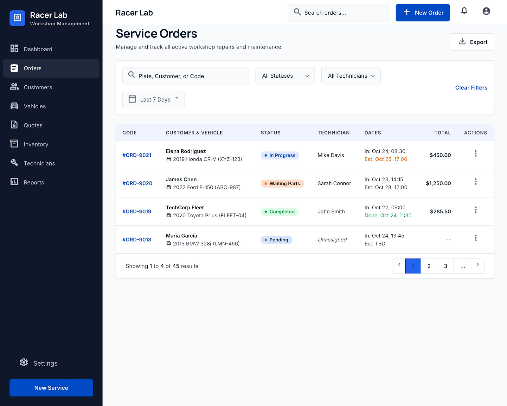Click car icon beside 2019 Honda CR-V
The width and height of the screenshot is (507, 406).
coord(169,159)
